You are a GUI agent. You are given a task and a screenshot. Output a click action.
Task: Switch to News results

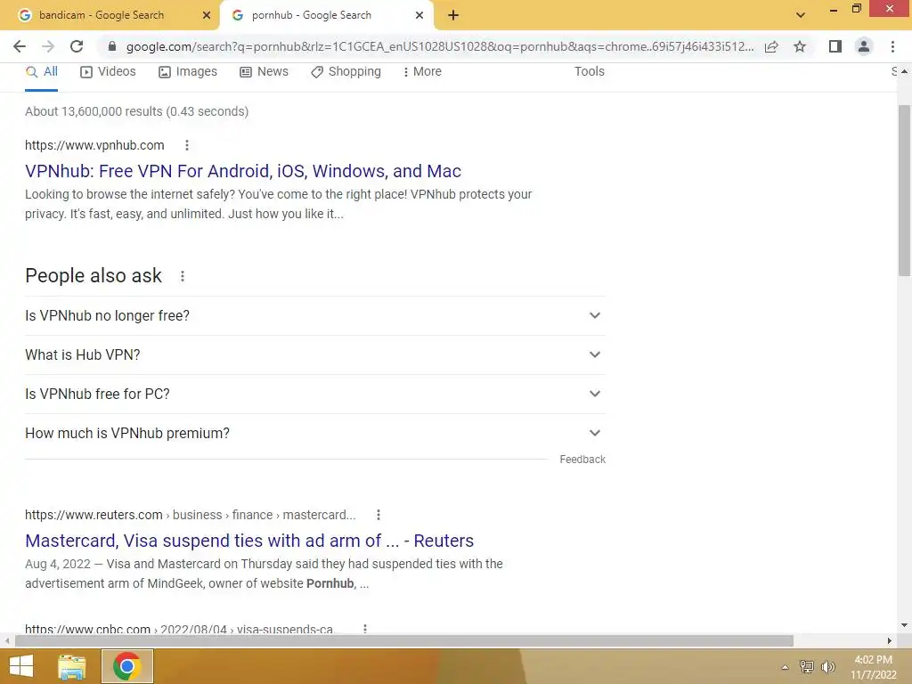coord(264,71)
